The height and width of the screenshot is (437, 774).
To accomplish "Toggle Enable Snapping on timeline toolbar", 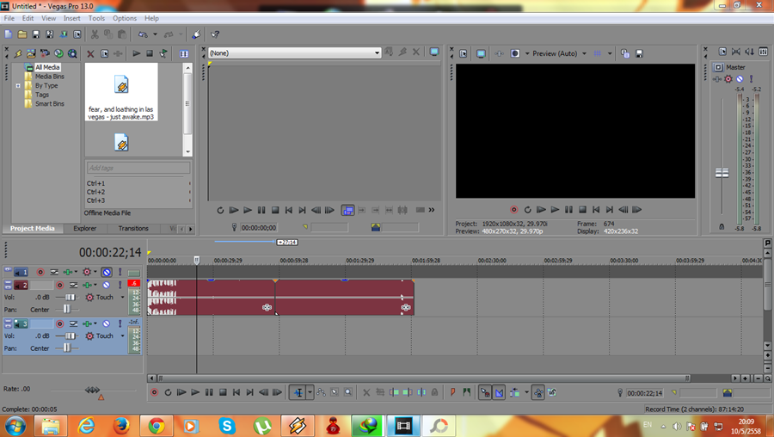I will [x=485, y=392].
